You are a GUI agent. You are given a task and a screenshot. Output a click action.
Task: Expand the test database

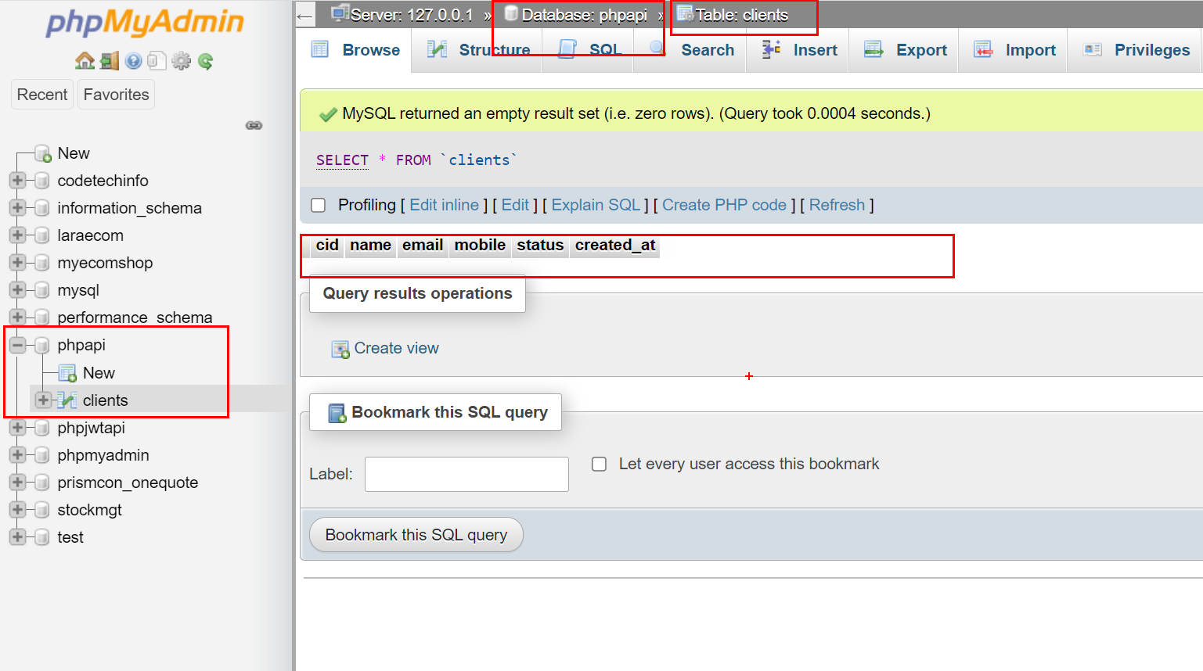coord(17,537)
